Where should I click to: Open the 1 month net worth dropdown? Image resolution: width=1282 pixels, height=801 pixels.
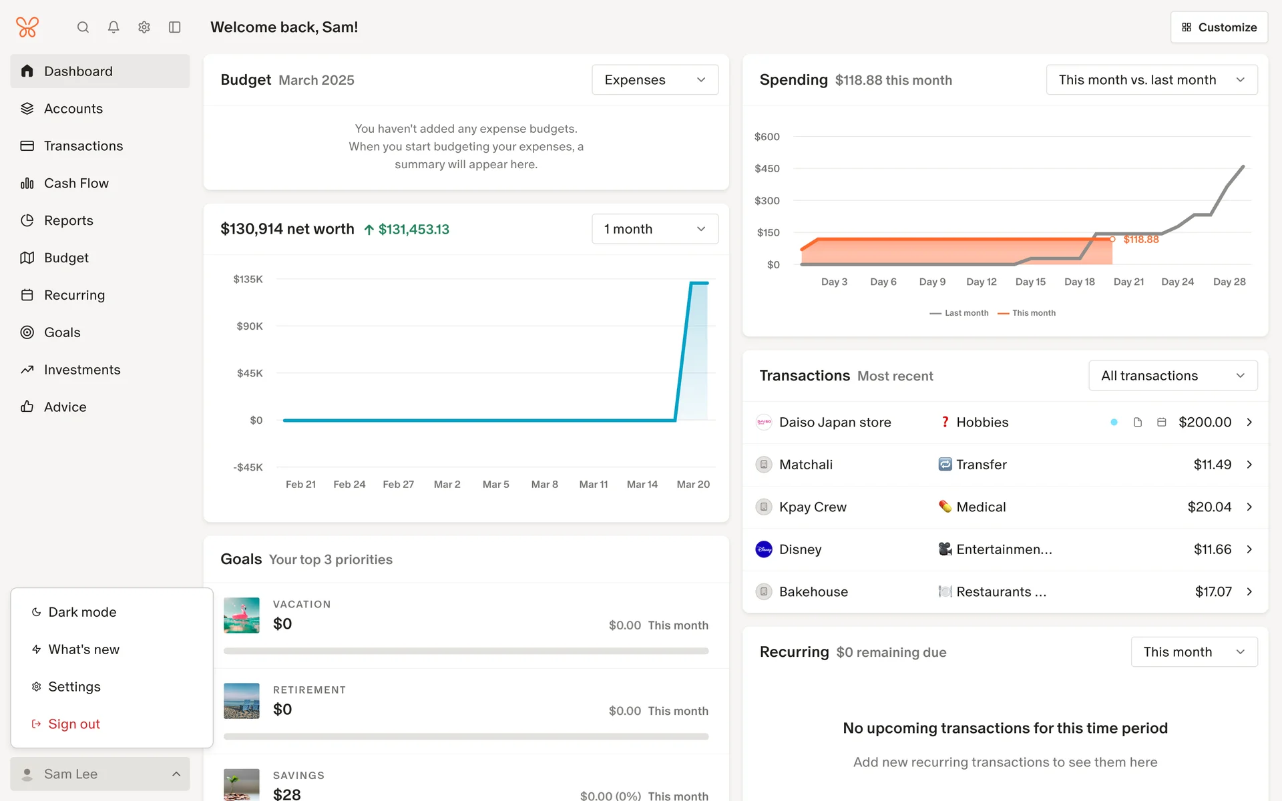pos(654,229)
